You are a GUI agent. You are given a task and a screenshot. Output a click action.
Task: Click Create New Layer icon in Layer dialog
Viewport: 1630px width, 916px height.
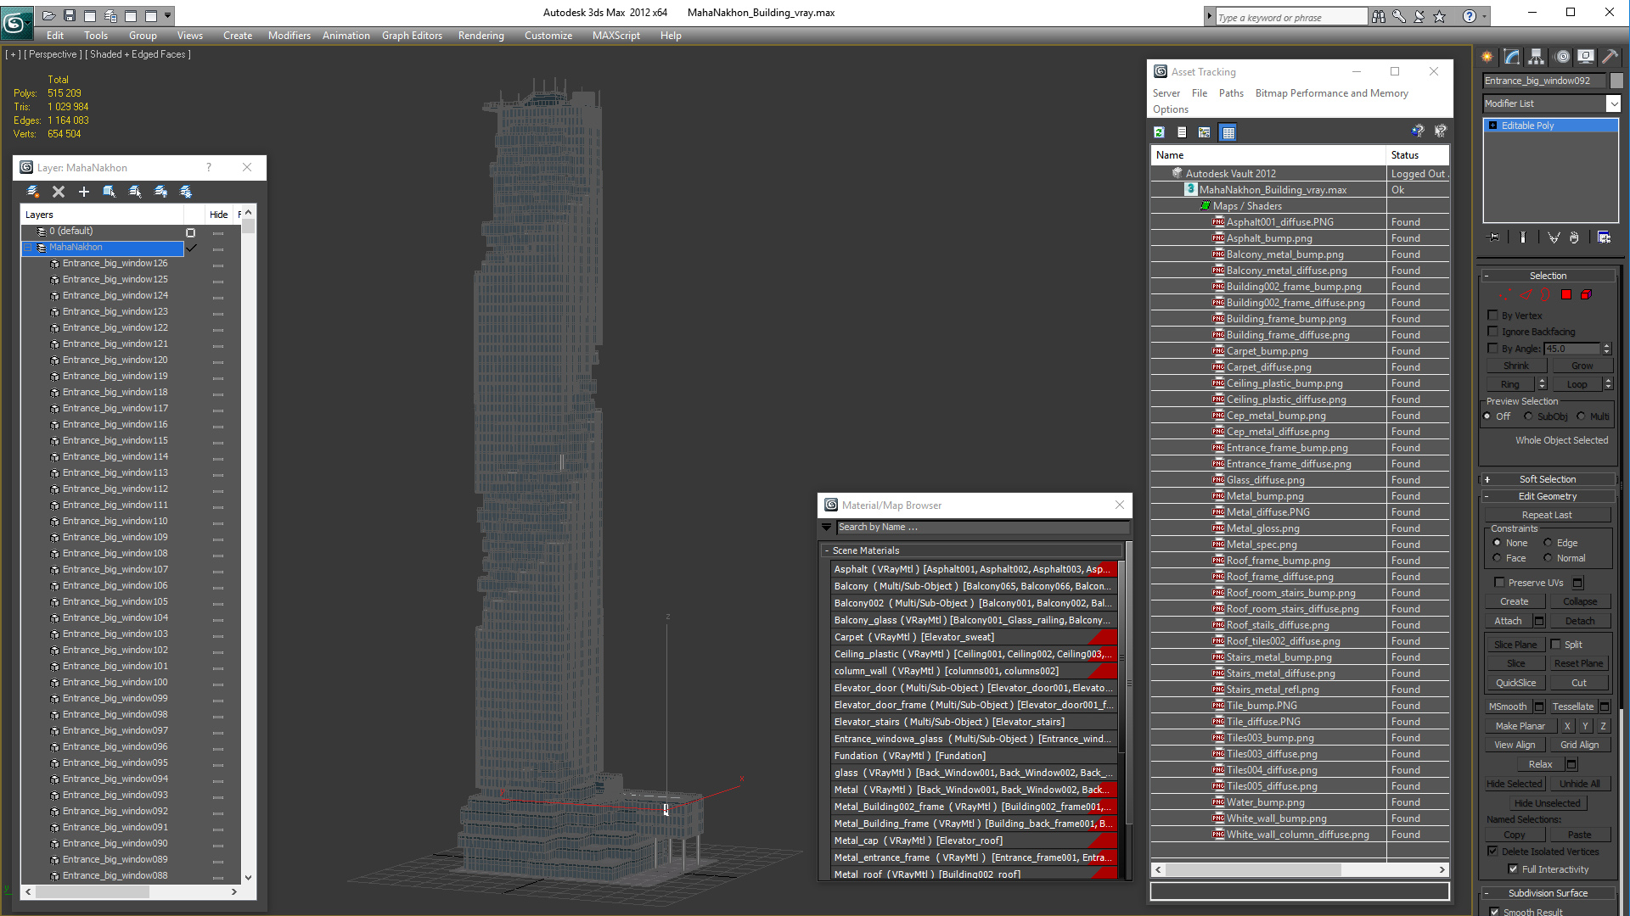coord(33,192)
